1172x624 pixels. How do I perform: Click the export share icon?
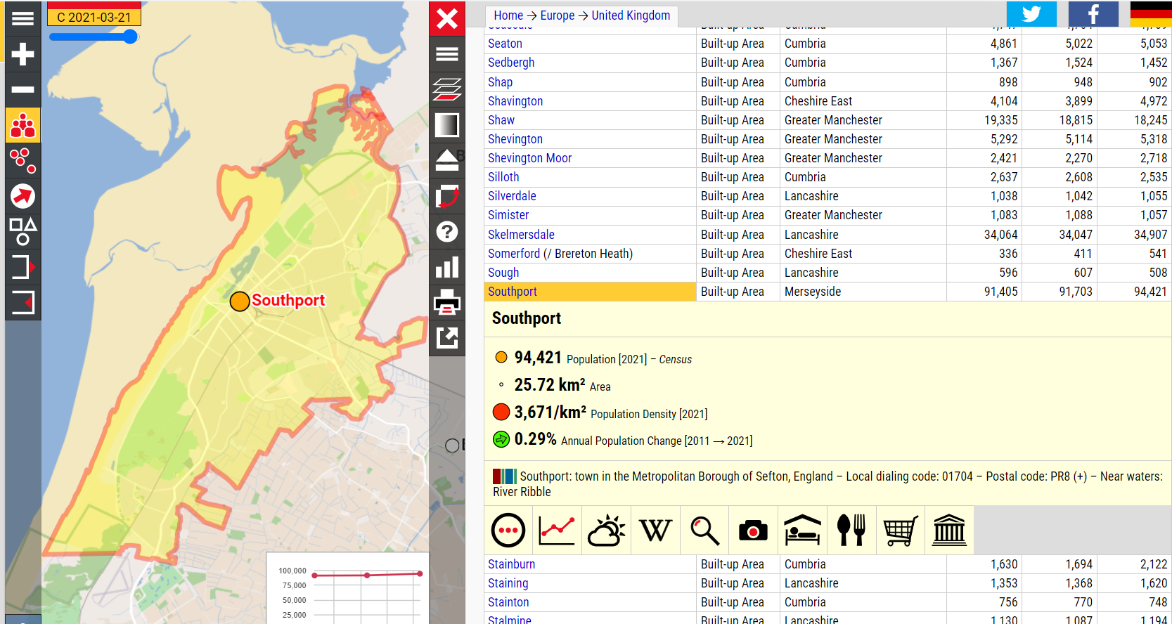coord(447,338)
